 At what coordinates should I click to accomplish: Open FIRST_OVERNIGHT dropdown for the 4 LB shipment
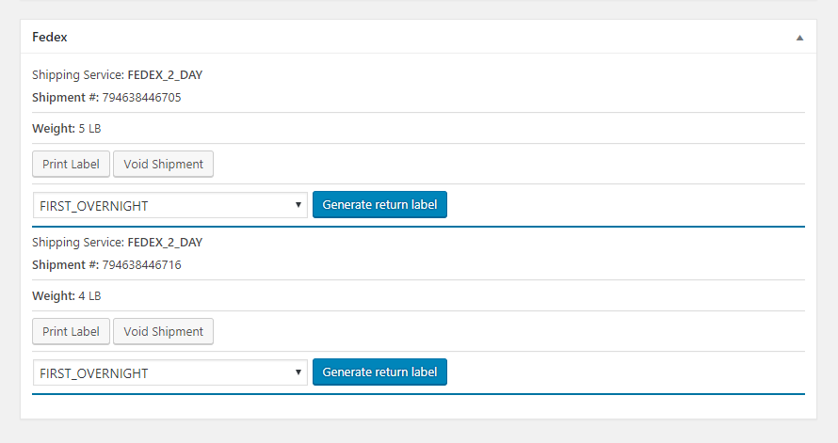pos(169,373)
